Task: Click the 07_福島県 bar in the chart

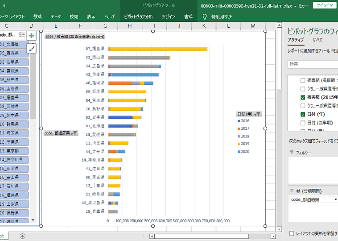Action: [158, 49]
